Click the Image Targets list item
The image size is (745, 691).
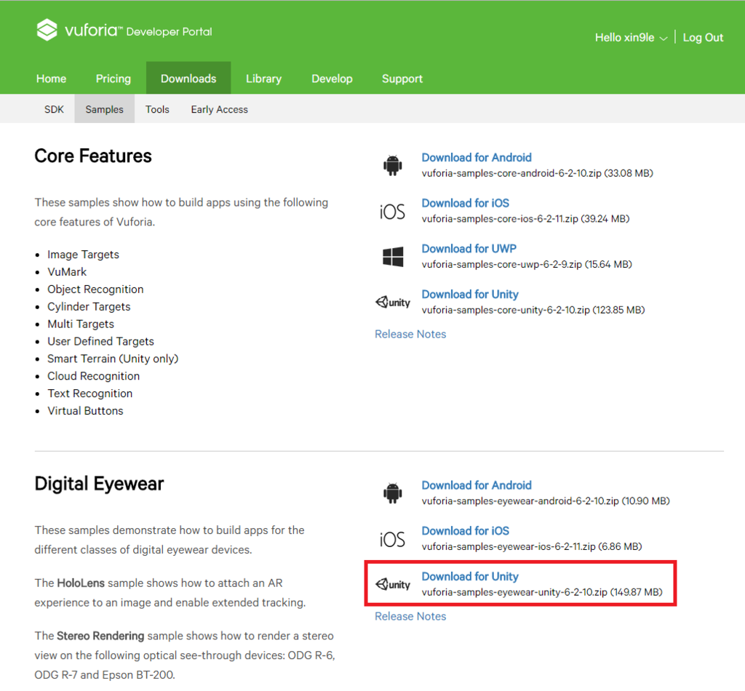[83, 255]
